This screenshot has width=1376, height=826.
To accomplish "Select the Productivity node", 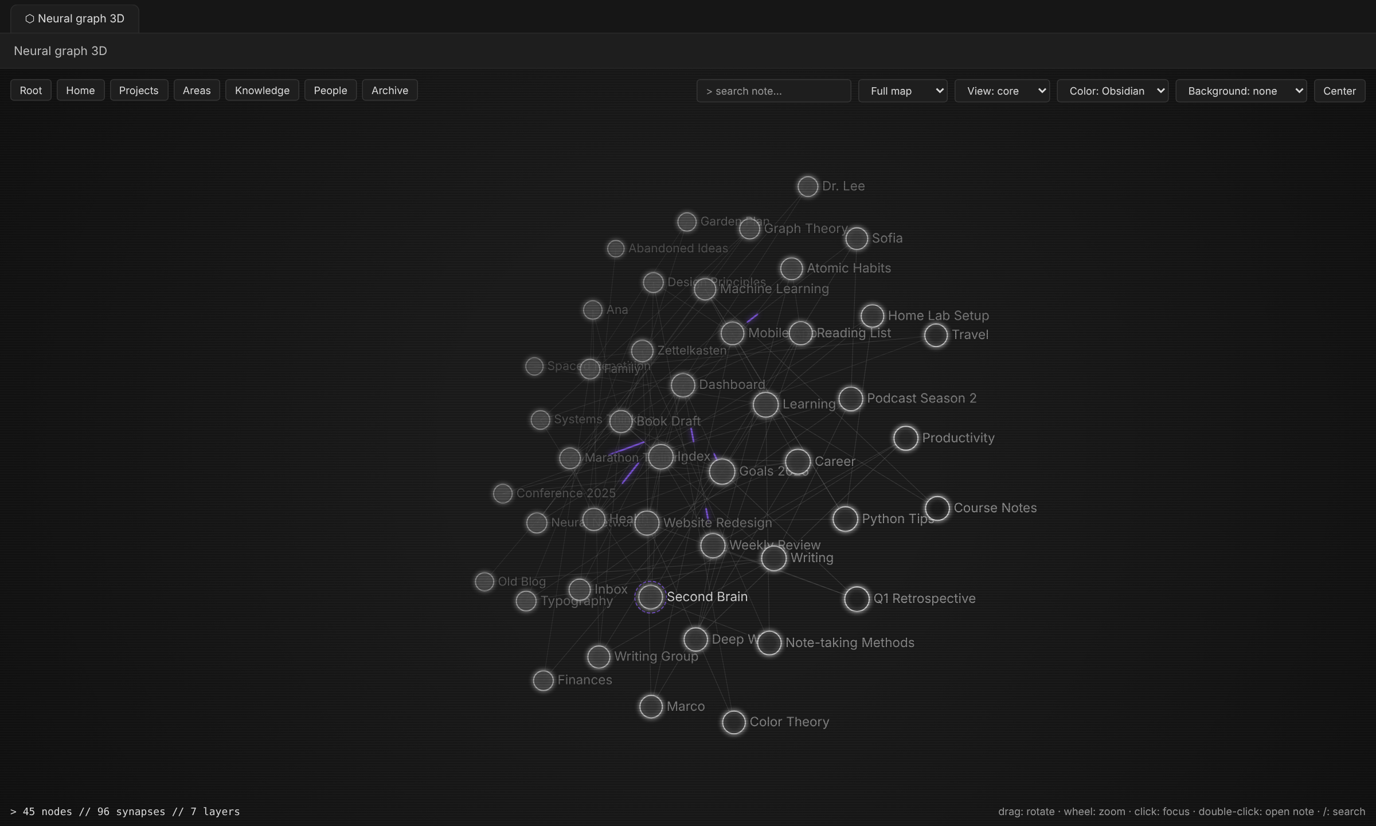I will tap(906, 438).
